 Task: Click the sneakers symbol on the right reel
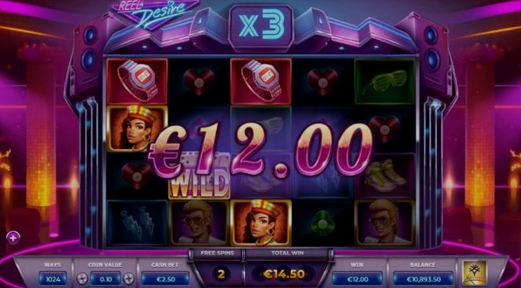(385, 176)
